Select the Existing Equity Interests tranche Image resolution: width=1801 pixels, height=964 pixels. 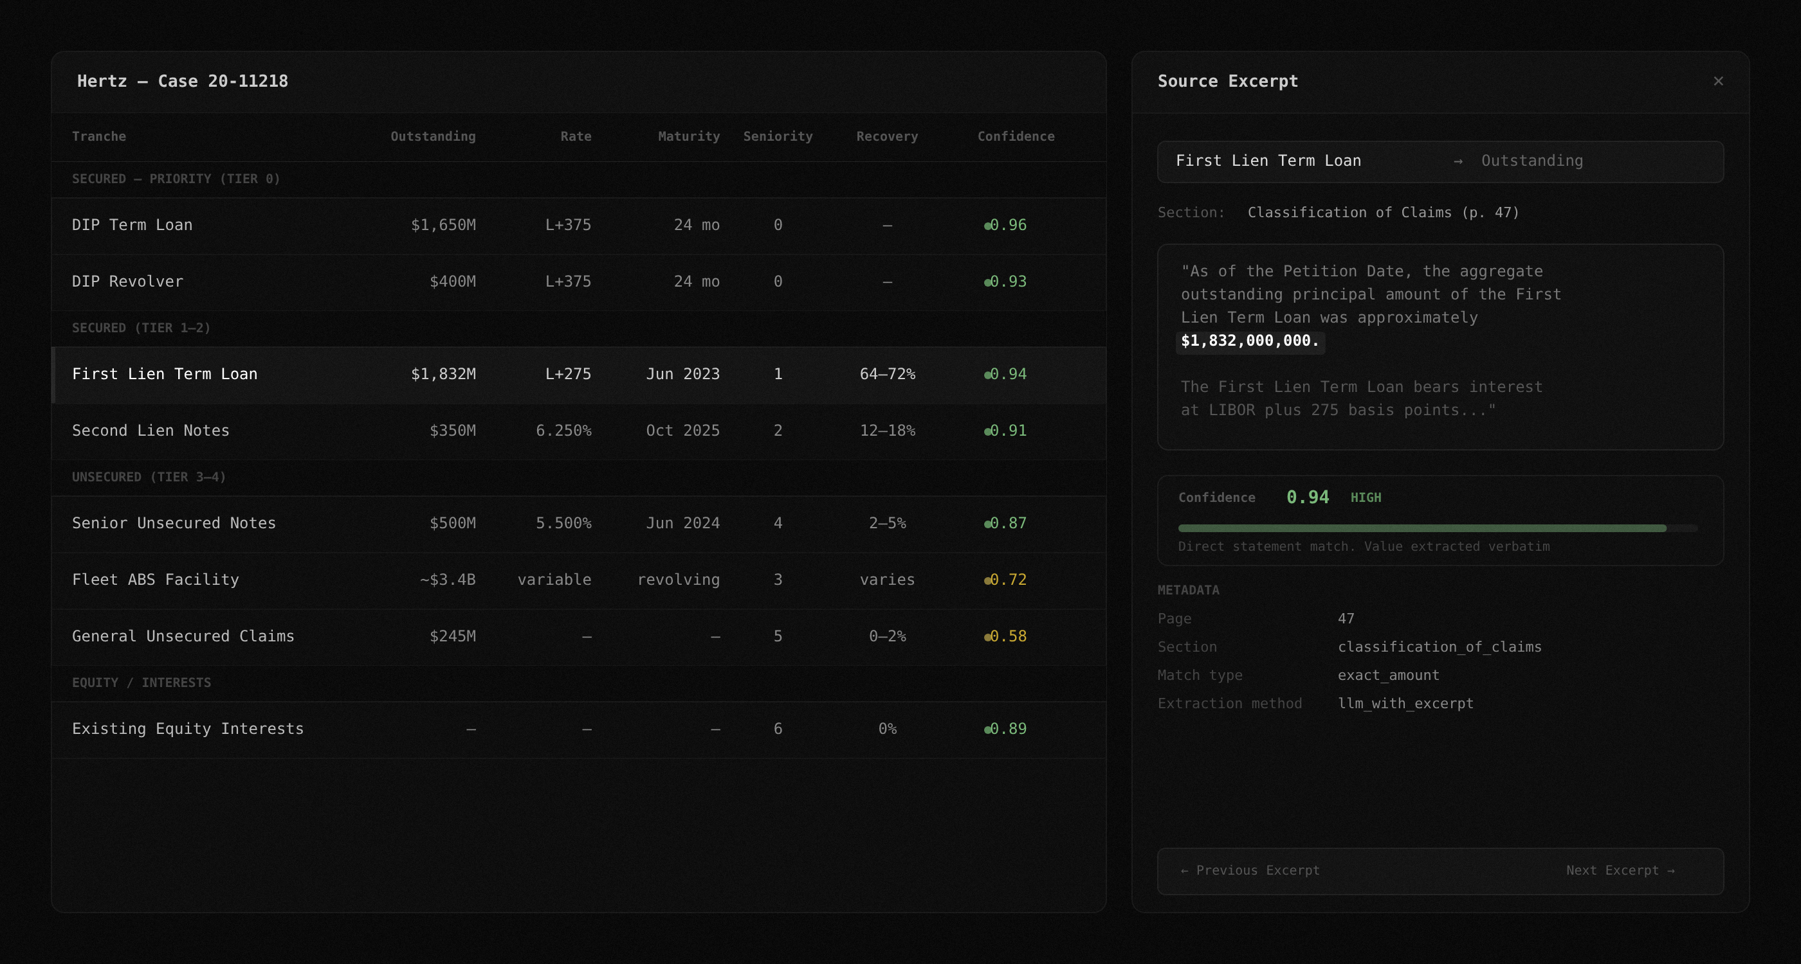[188, 729]
